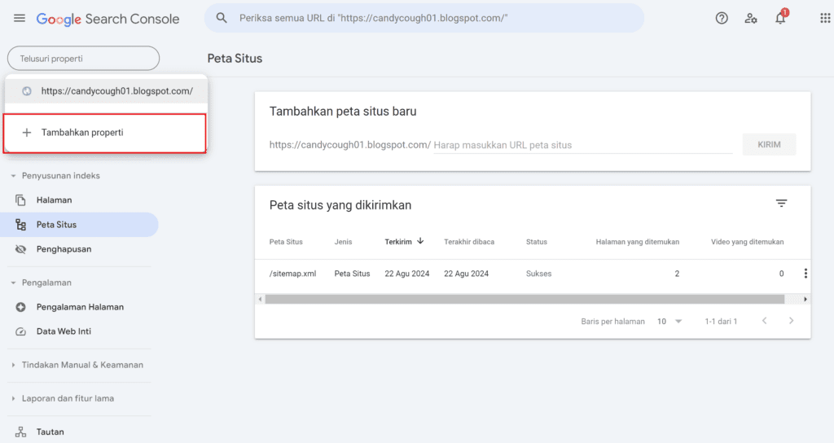Image resolution: width=834 pixels, height=443 pixels.
Task: Expand Laporan dan fitur lama section
Action: tap(13, 398)
